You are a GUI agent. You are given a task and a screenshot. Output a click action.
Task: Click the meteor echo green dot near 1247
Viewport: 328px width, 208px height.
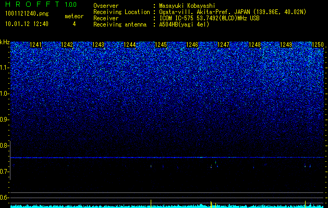point(216,162)
